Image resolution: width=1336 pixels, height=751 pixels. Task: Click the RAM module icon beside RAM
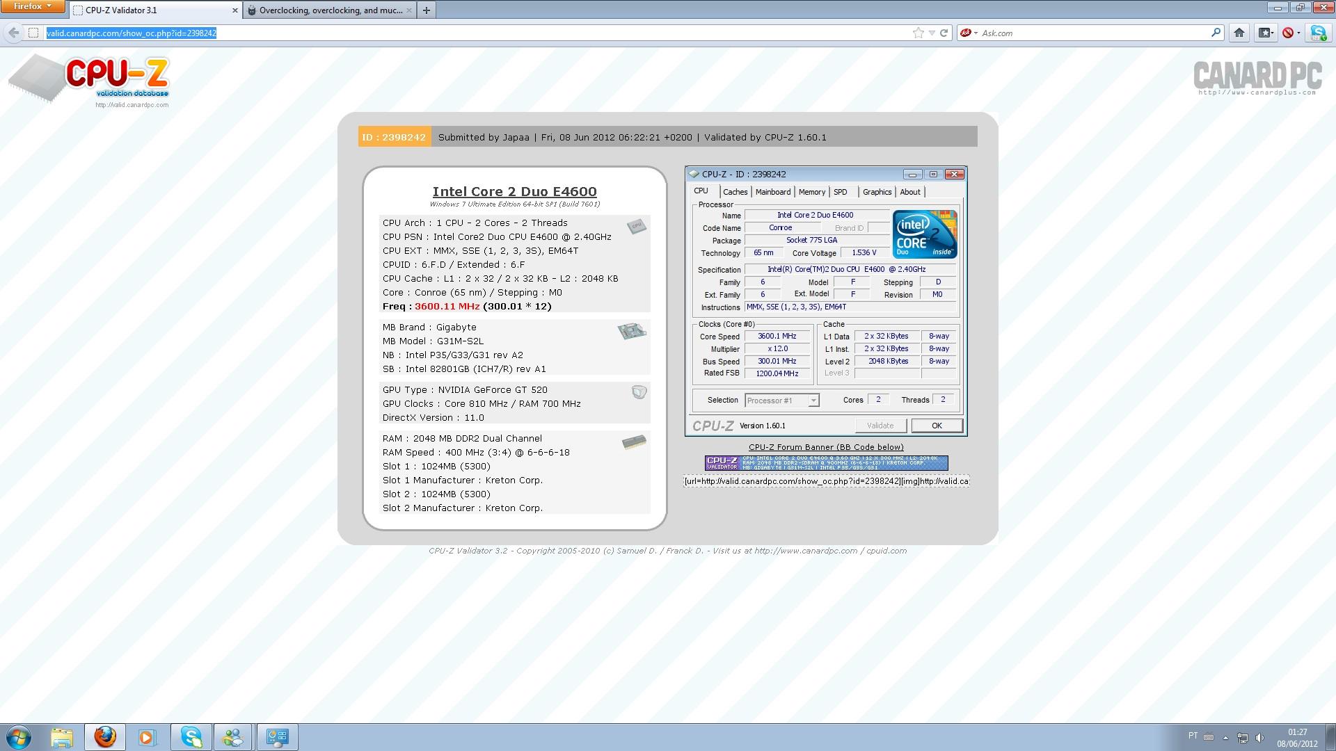coord(634,442)
